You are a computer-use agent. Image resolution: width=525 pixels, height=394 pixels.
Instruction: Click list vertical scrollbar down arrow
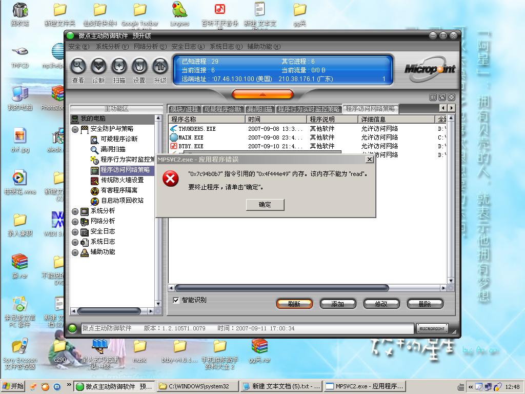click(451, 281)
